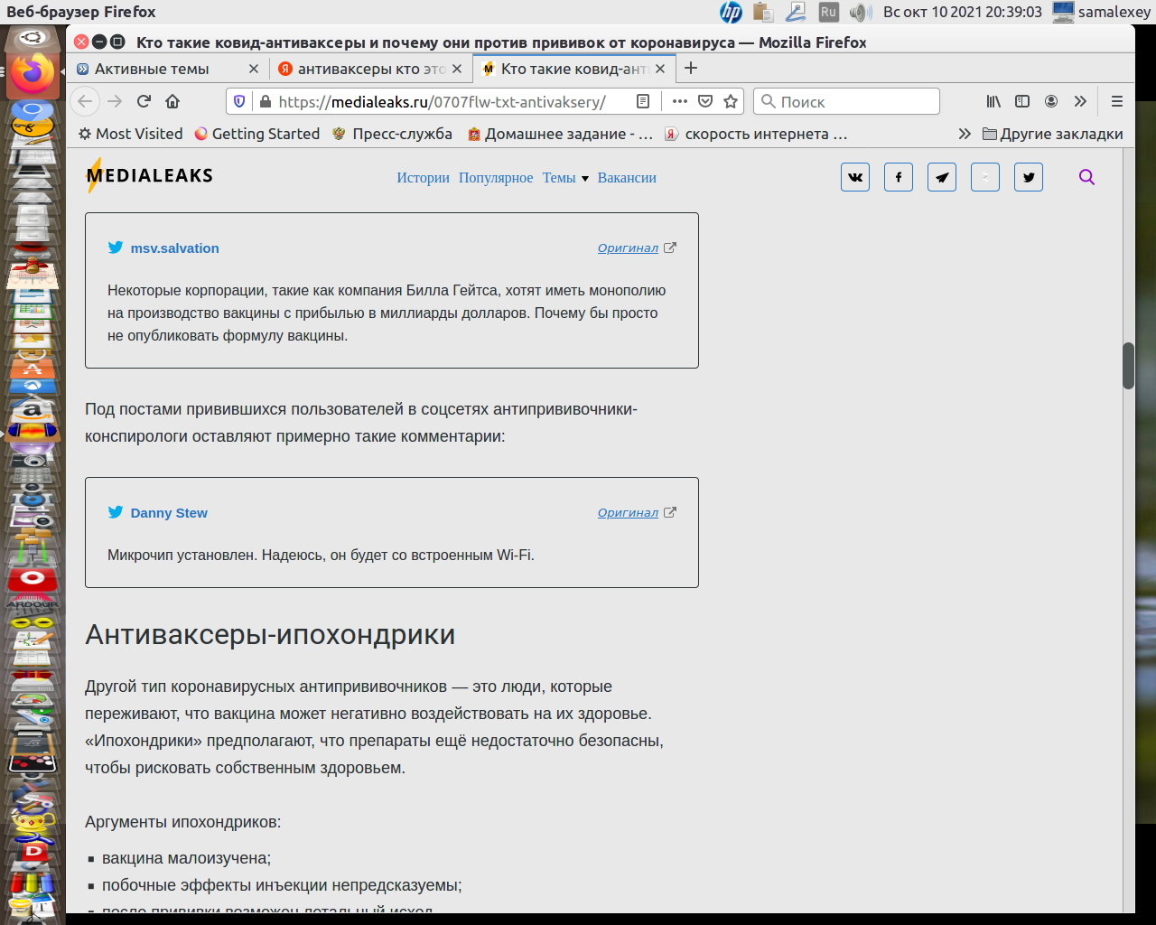The height and width of the screenshot is (925, 1156).
Task: Open Домашнее задание bookmark
Action: (x=560, y=134)
